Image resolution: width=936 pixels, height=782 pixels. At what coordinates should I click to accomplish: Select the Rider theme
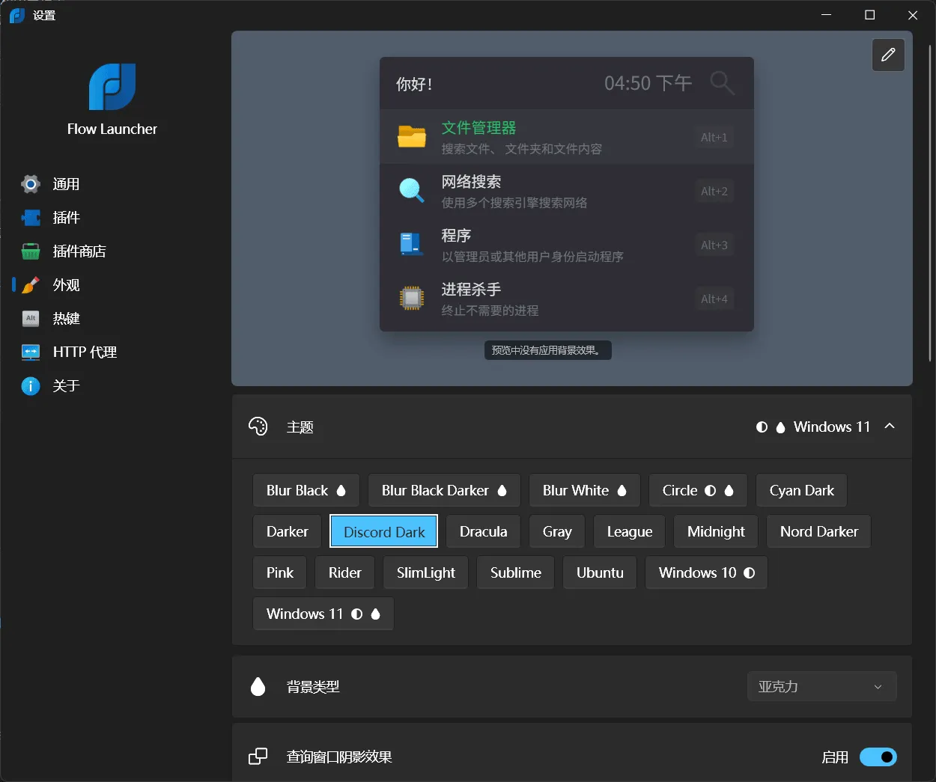[345, 573]
